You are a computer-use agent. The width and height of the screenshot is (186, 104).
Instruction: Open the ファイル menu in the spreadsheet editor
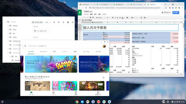[86, 14]
